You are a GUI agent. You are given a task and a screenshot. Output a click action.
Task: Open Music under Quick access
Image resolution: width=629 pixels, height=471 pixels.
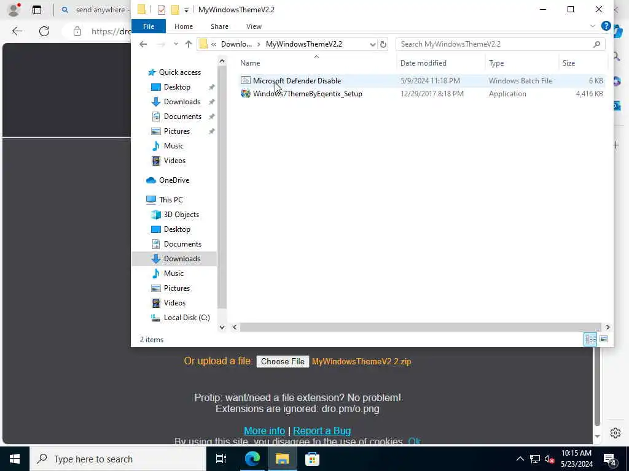(x=173, y=146)
